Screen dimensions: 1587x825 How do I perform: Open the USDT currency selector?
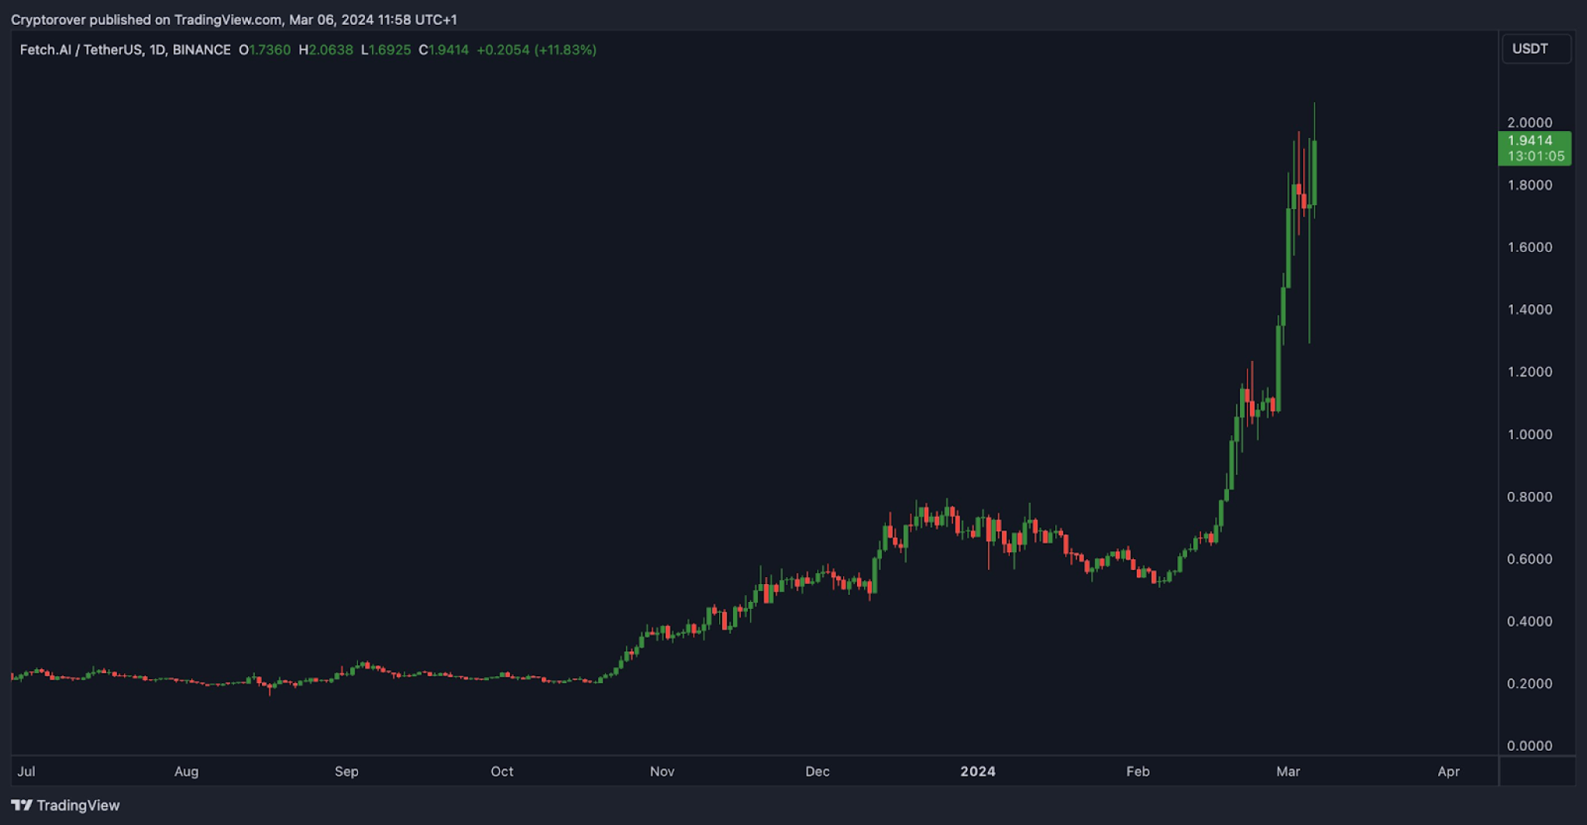tap(1536, 49)
